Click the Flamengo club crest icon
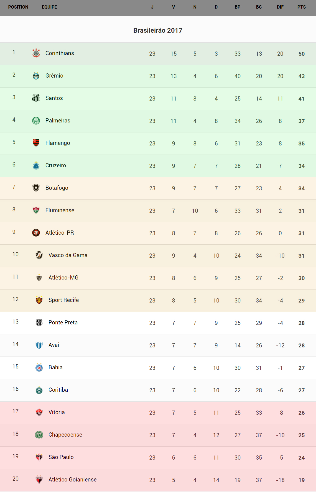 point(36,143)
